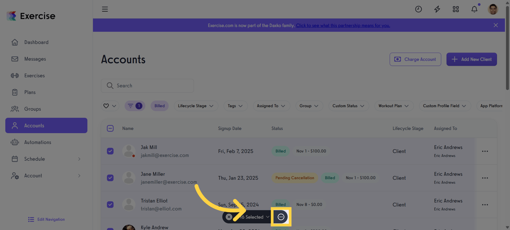Viewport: 510px width, 230px height.
Task: Click the Nov 1 - $100.00 tag for Jak Mill
Action: point(311,151)
